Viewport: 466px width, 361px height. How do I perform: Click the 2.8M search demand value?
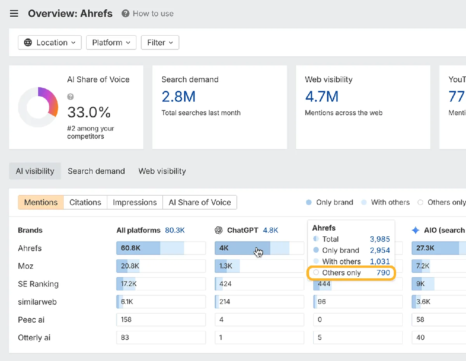pos(179,97)
